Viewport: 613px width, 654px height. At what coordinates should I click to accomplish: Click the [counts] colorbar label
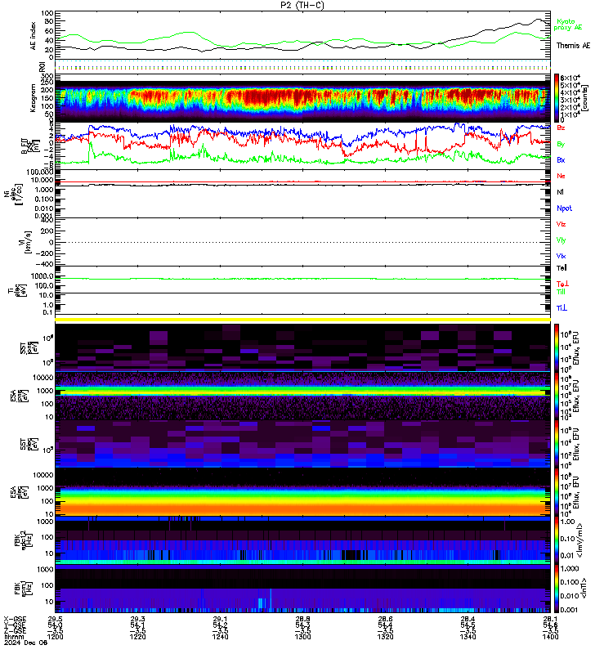[x=584, y=98]
